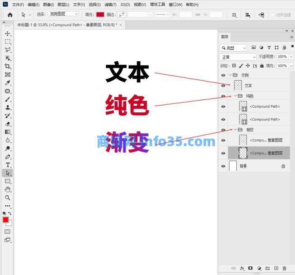Open path alignment options
The width and height of the screenshot is (295, 275).
(248, 15)
